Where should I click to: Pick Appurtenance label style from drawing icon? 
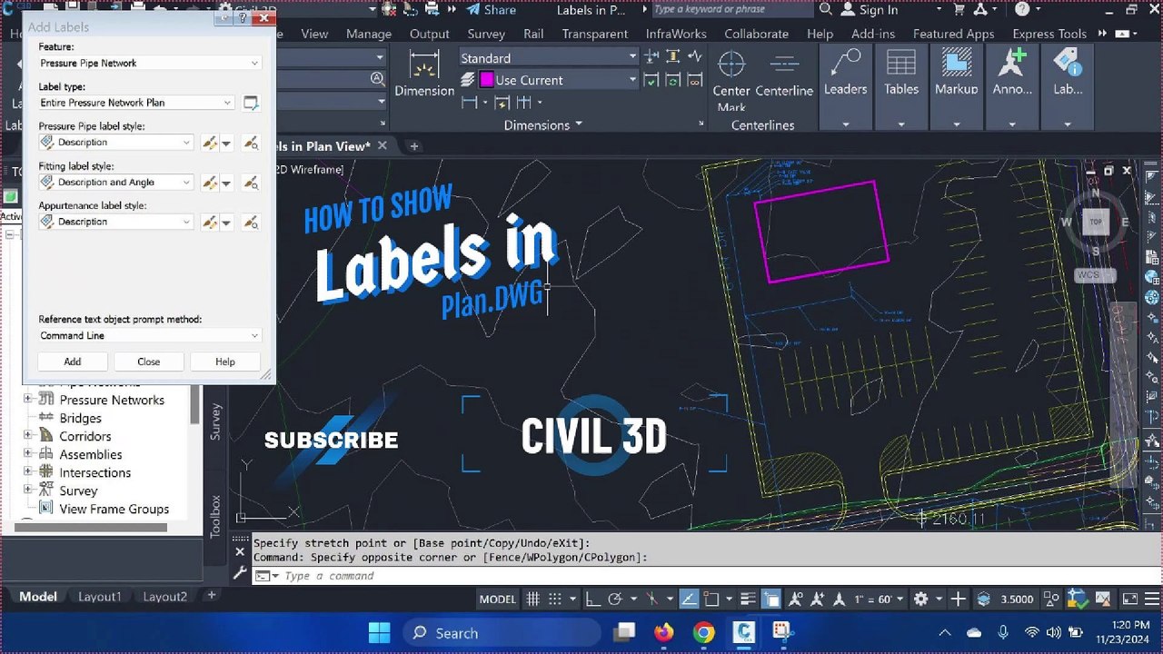tap(251, 222)
